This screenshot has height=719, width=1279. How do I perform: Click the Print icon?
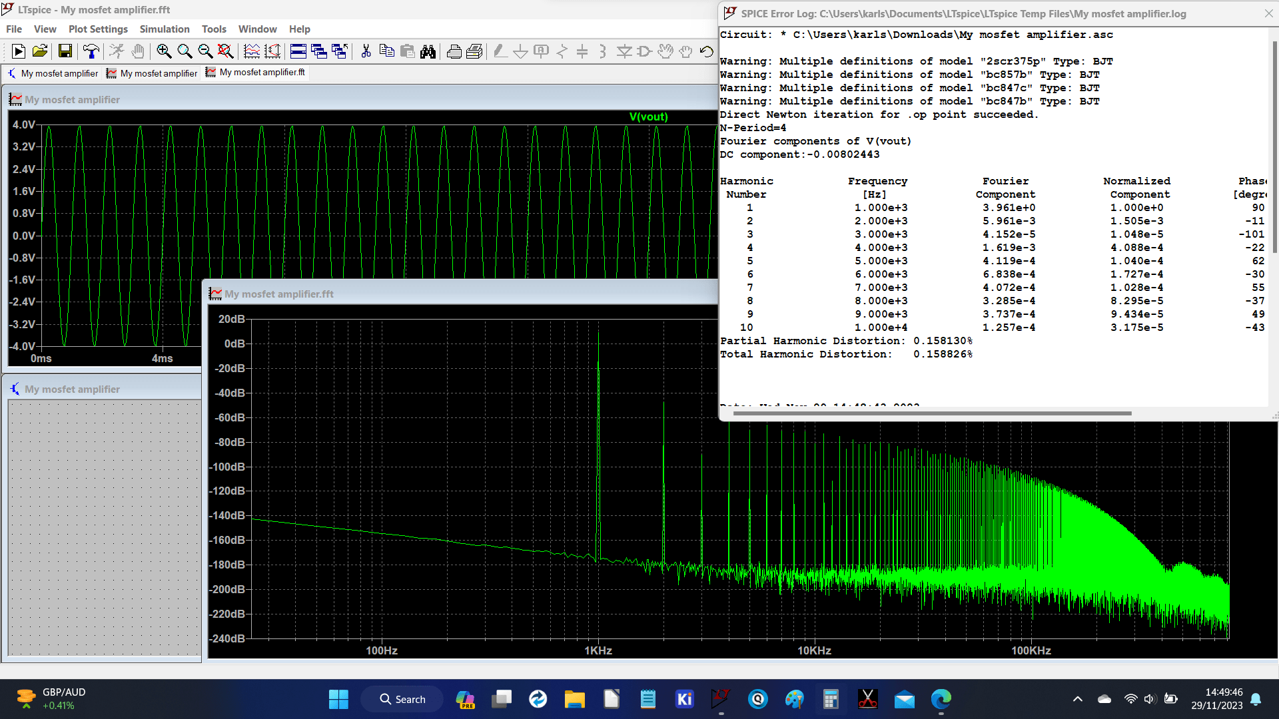tap(454, 51)
